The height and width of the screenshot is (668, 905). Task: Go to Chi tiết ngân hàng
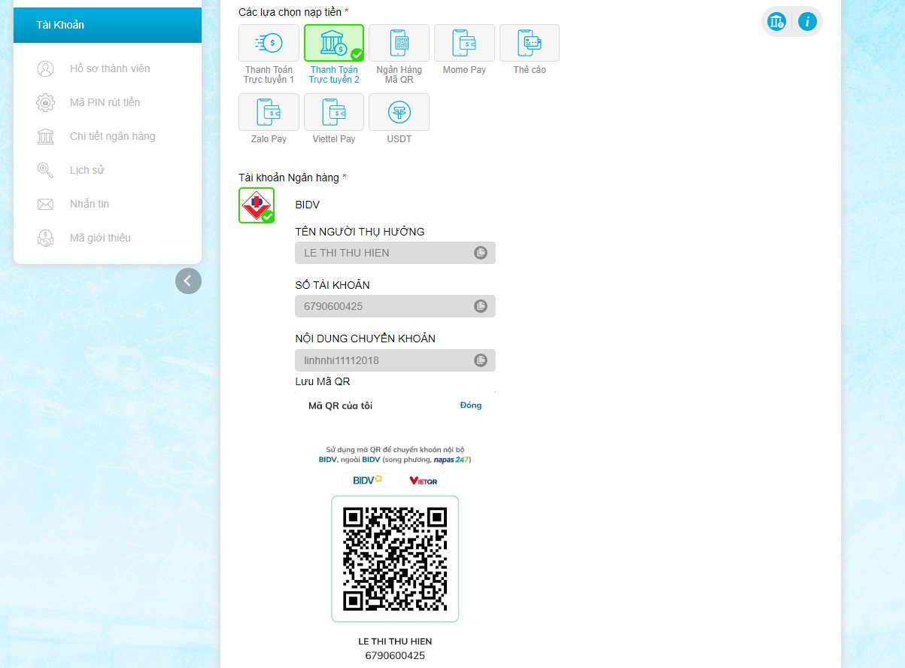click(112, 136)
